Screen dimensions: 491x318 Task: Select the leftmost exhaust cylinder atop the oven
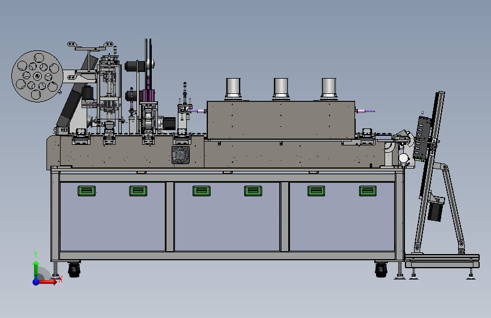click(233, 89)
